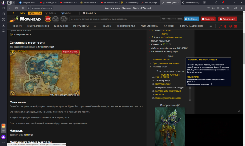
Task: Click the notifications bell icon
Action: point(226,26)
